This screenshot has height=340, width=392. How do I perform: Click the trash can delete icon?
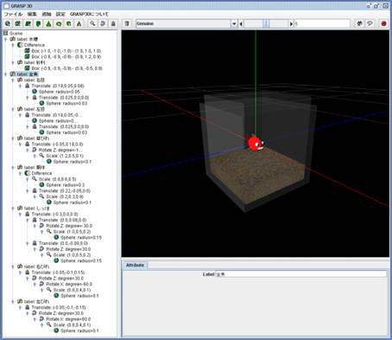(x=127, y=23)
